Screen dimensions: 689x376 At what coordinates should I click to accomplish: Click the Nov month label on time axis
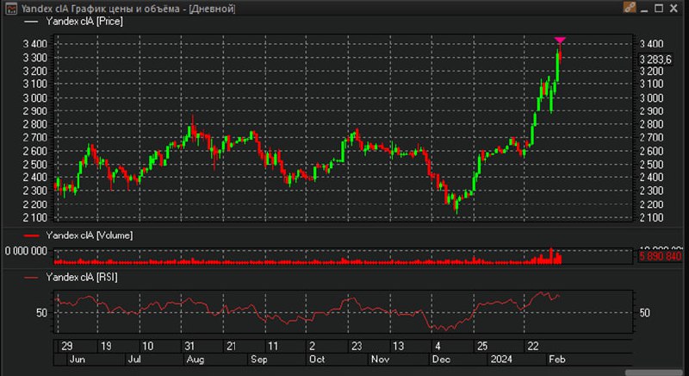click(x=380, y=360)
